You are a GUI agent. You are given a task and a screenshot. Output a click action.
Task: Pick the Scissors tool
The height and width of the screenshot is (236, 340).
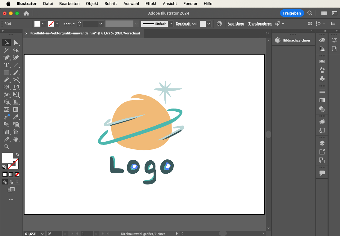(16, 80)
